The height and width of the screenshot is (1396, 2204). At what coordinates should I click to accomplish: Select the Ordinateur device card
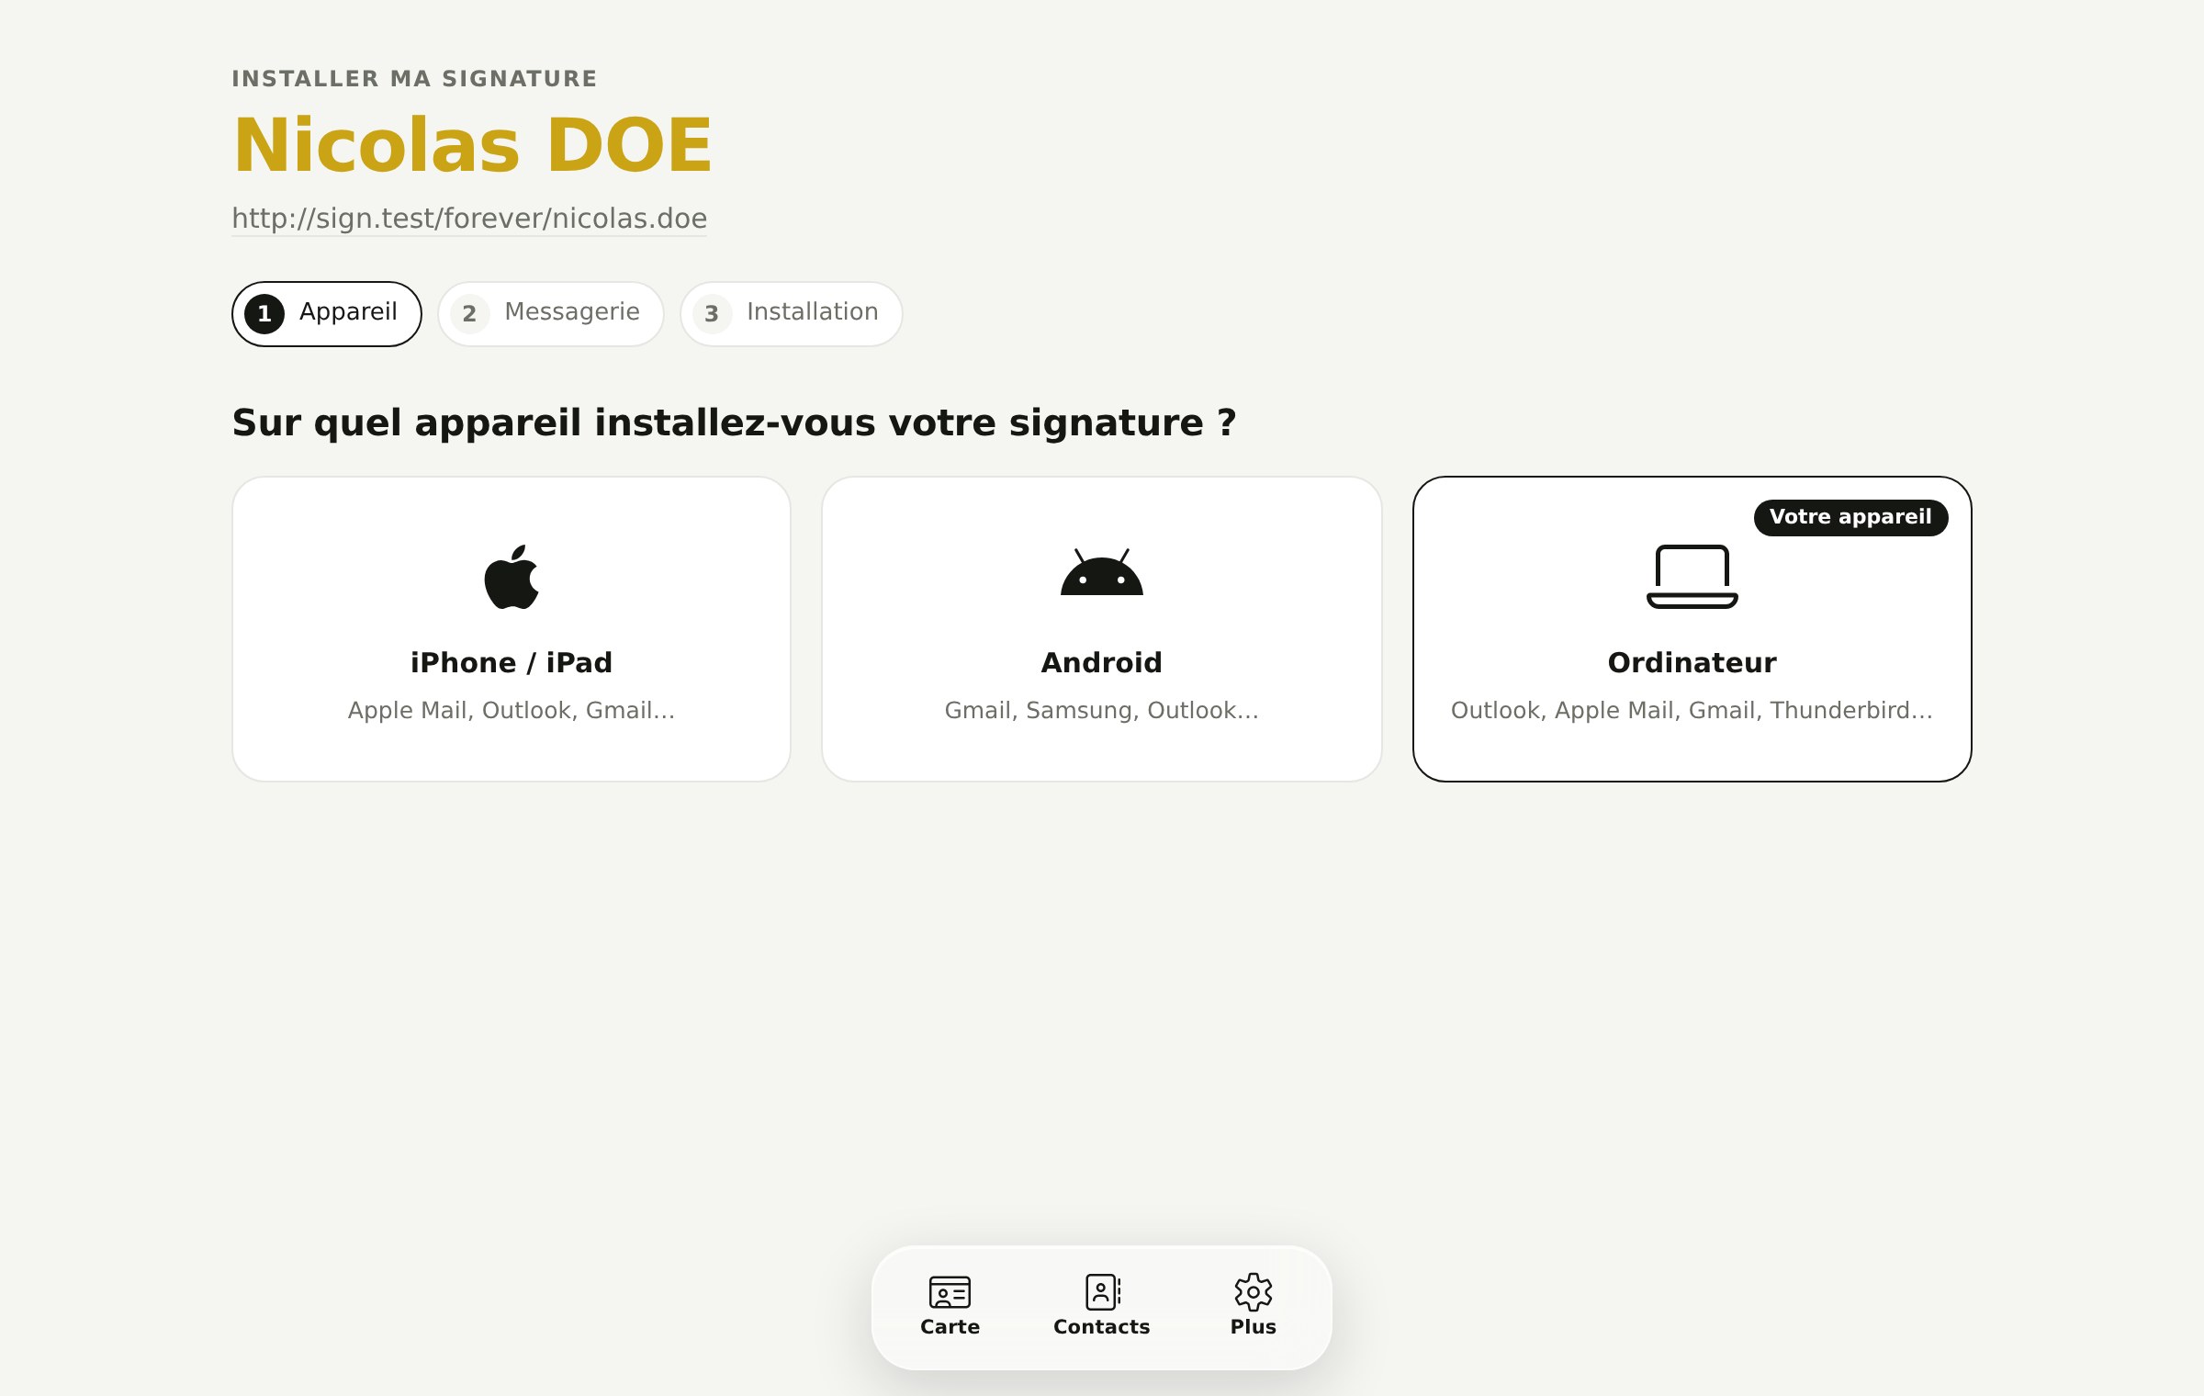[x=1692, y=629]
